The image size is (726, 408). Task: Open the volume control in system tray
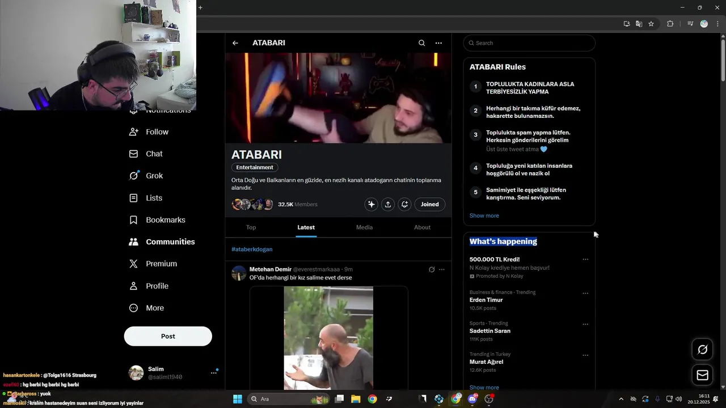679,399
